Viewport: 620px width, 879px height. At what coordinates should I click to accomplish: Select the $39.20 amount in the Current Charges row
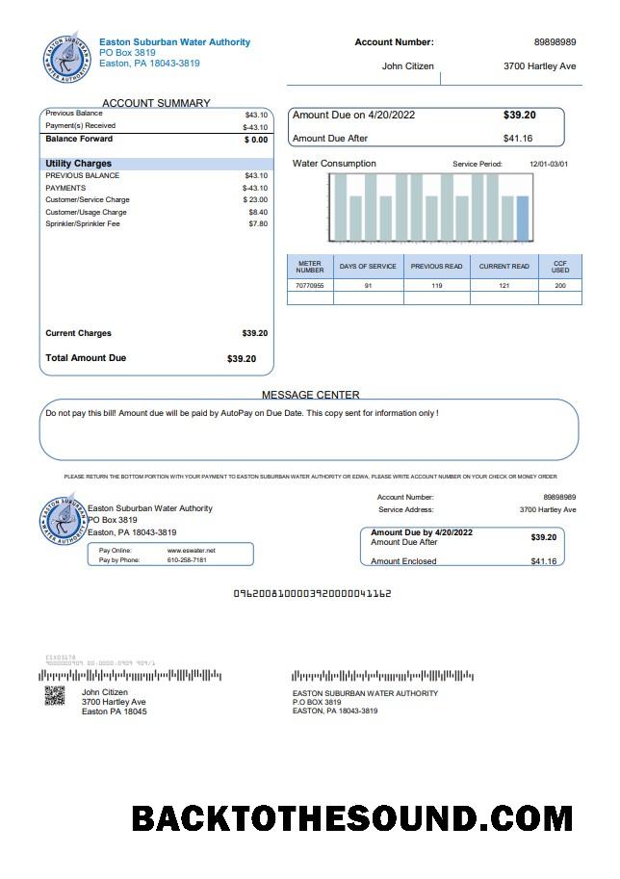click(255, 333)
